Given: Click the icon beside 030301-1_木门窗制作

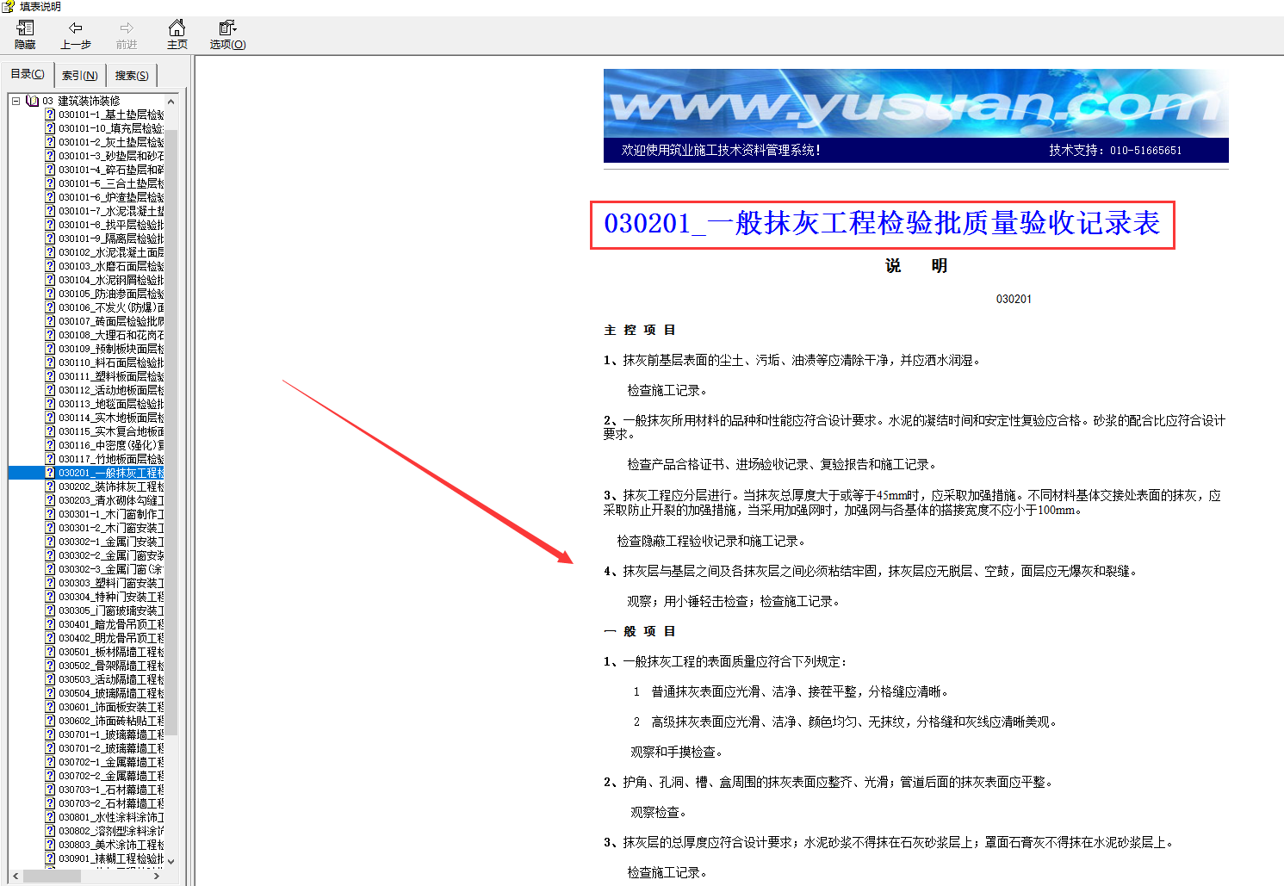Looking at the screenshot, I should pos(50,514).
